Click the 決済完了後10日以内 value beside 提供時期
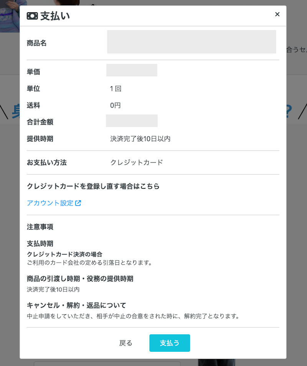 tap(140, 139)
